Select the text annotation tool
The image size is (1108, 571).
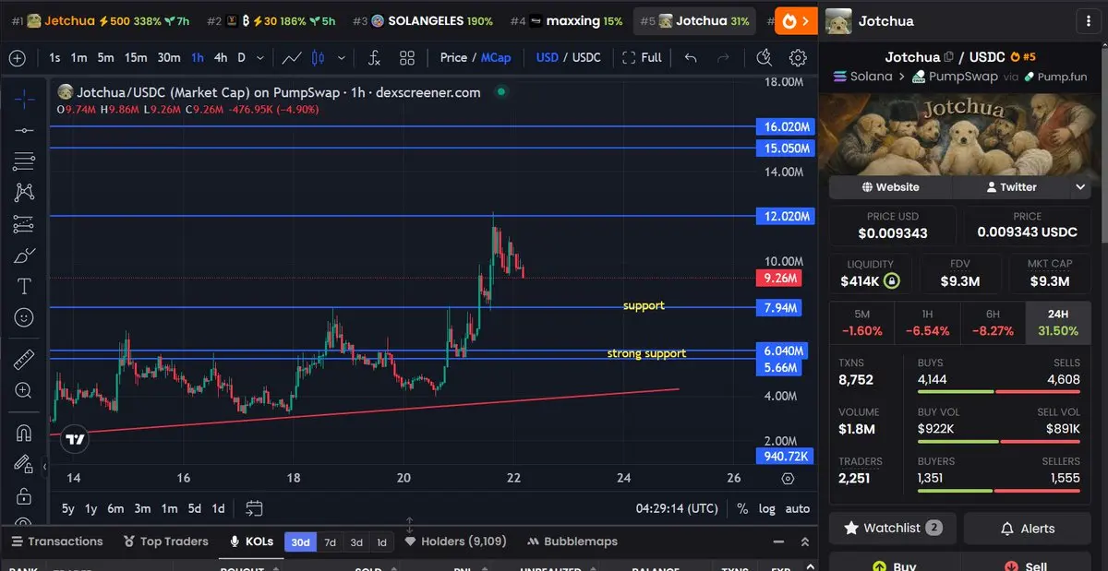(x=24, y=286)
